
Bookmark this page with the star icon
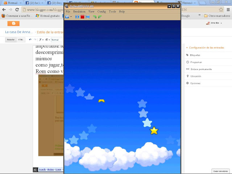pyautogui.click(x=221, y=10)
